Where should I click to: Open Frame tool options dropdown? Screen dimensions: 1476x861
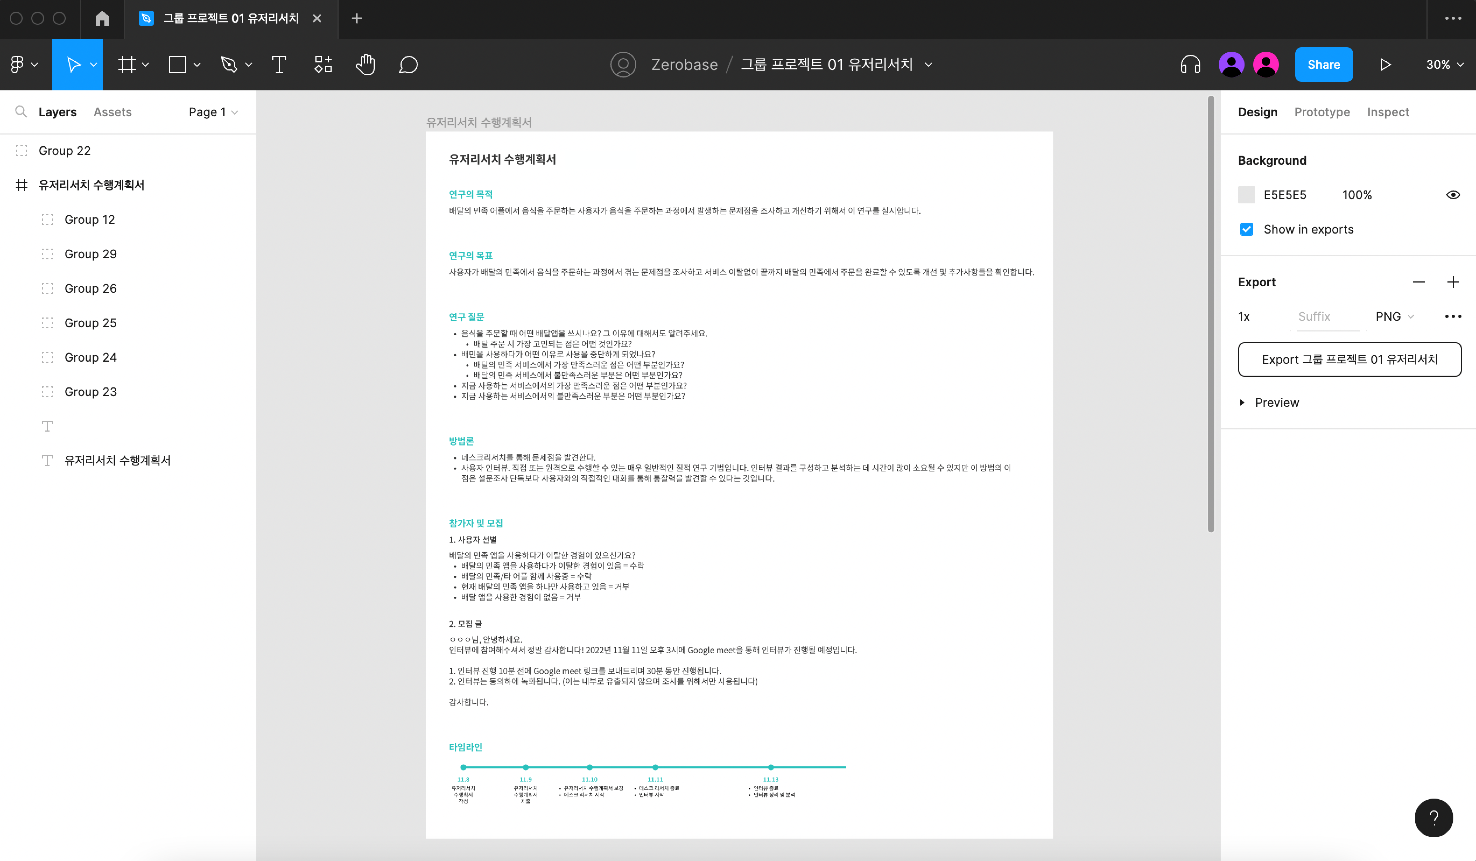tap(145, 64)
